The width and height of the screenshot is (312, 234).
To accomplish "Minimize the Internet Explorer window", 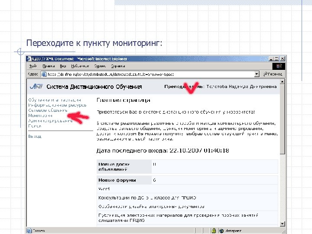I will tap(271, 58).
